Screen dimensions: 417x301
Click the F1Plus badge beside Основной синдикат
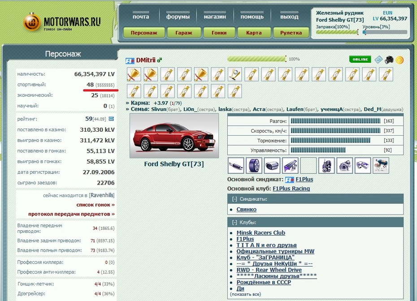tap(289, 180)
